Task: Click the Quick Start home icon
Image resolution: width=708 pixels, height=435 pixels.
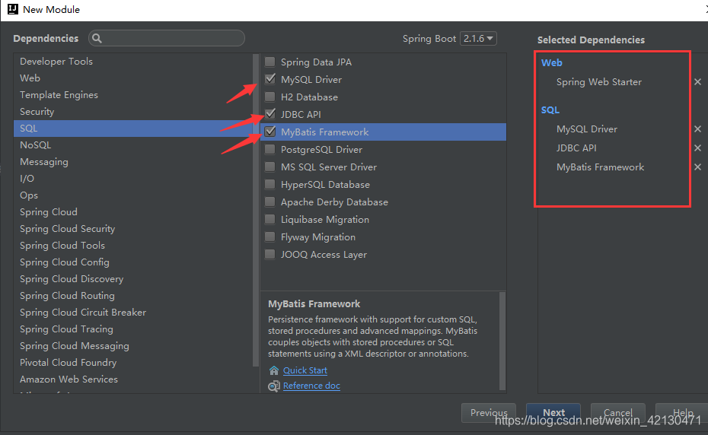Action: click(x=273, y=370)
